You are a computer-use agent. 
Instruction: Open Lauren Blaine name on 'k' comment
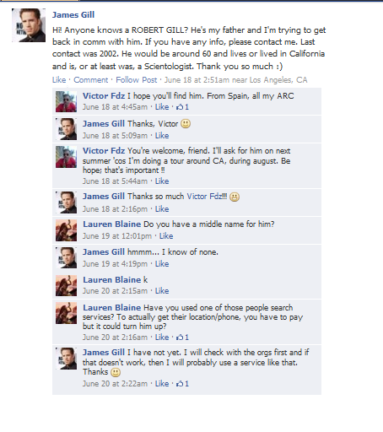coord(112,279)
